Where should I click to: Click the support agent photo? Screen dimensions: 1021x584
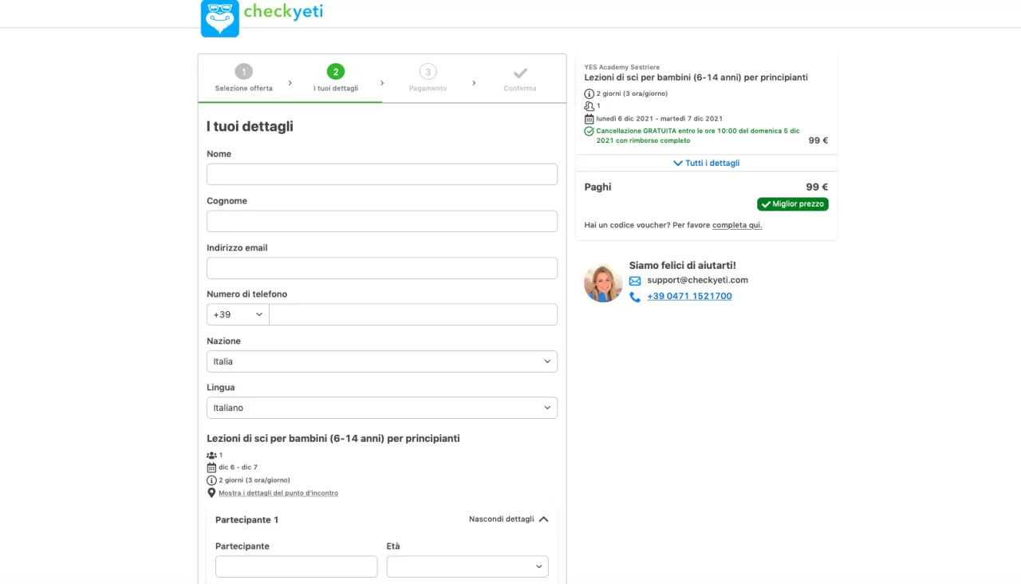603,283
